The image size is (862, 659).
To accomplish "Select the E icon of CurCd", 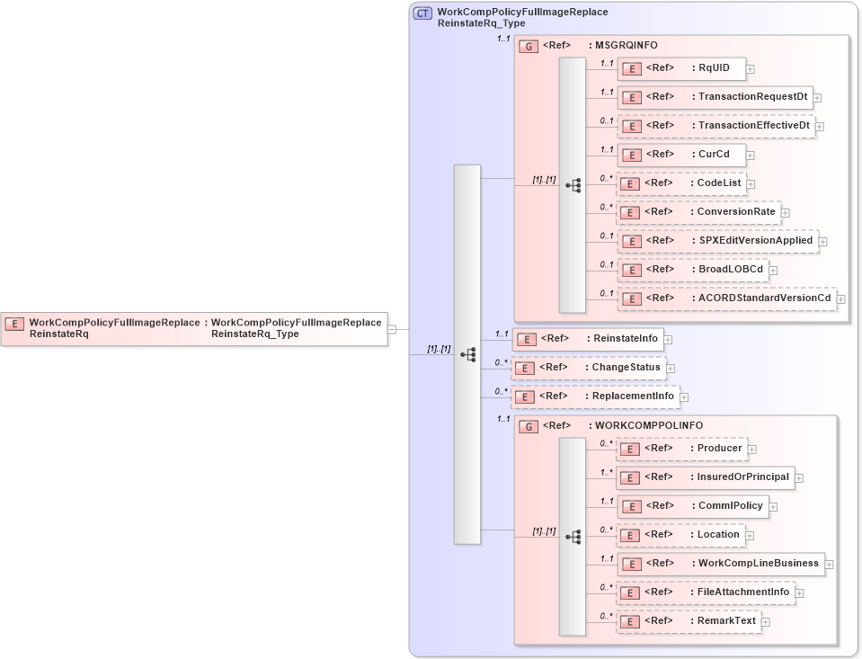I will point(632,154).
